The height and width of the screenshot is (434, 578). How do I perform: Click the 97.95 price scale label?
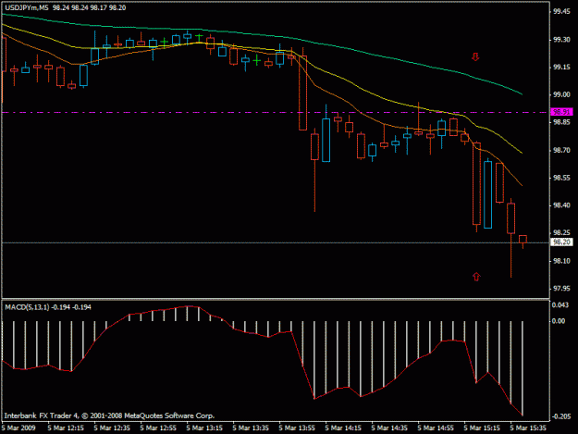[x=561, y=289]
